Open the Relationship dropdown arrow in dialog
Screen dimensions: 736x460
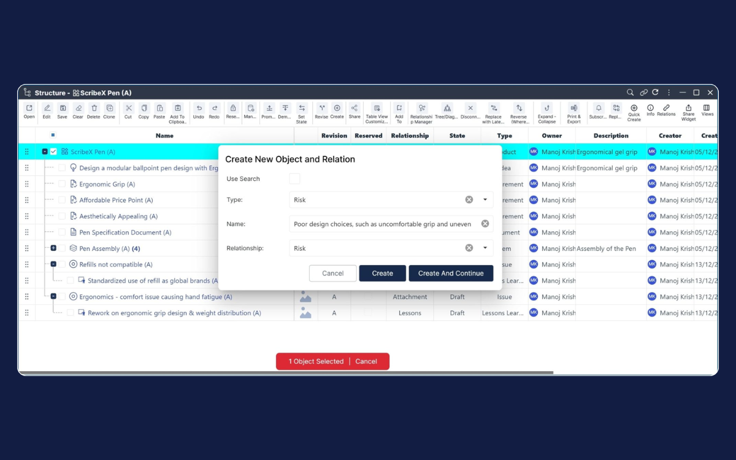[x=485, y=248]
